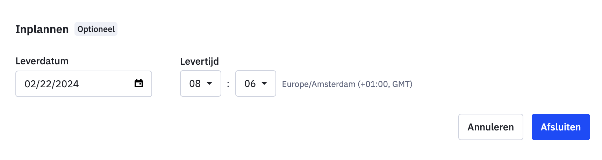Click the Optioneel badge
This screenshot has width=602, height=160.
click(96, 29)
